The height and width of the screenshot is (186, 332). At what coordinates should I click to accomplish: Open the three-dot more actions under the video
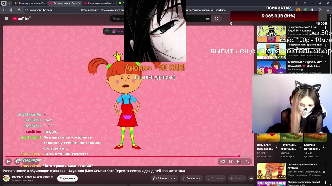click(x=251, y=178)
